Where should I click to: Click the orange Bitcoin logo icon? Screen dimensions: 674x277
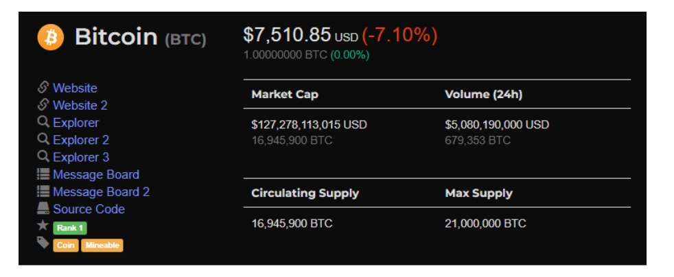point(50,37)
